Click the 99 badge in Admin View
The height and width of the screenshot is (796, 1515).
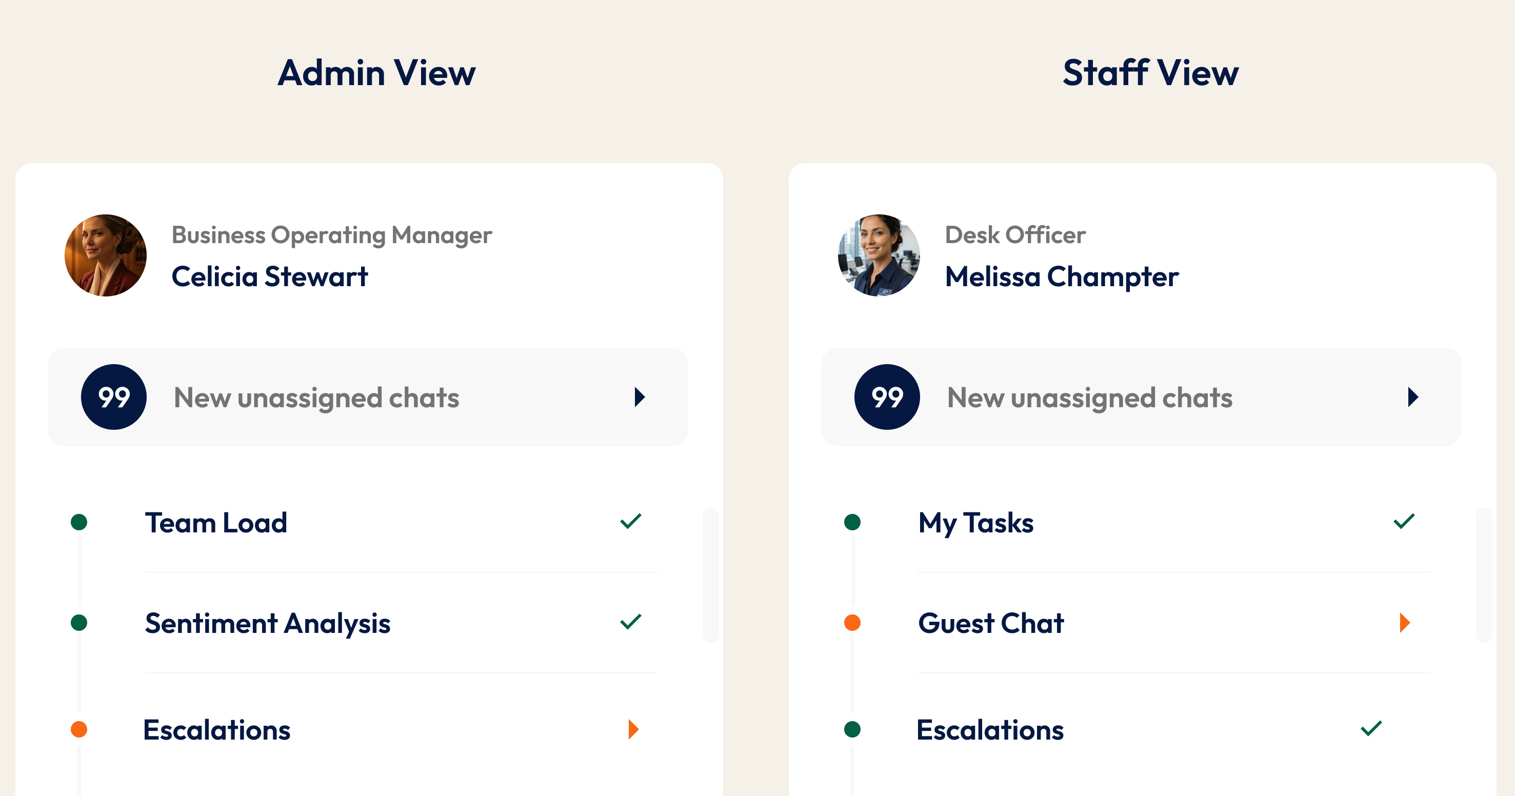pos(113,397)
